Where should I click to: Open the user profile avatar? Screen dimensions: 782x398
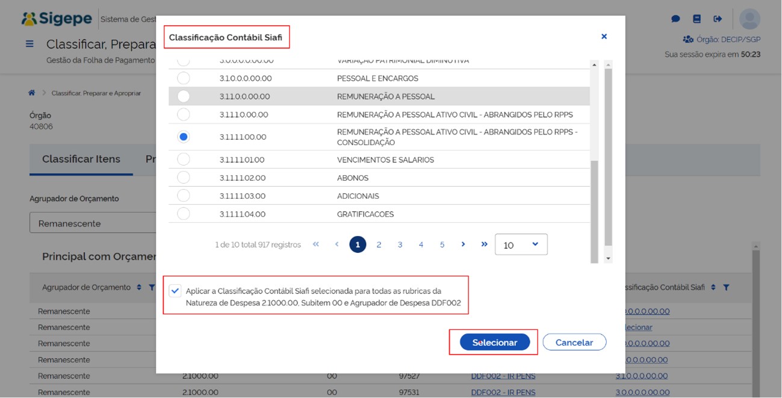coord(749,19)
